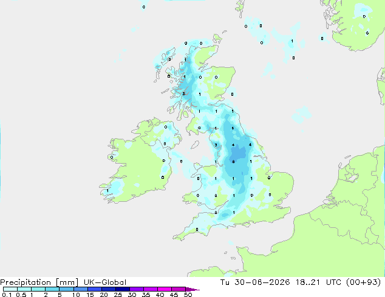Image resolution: width=385 pixels, height=297 pixels.
Task: Click the 1–2 mm legend swatch
Action: pyautogui.click(x=38, y=289)
